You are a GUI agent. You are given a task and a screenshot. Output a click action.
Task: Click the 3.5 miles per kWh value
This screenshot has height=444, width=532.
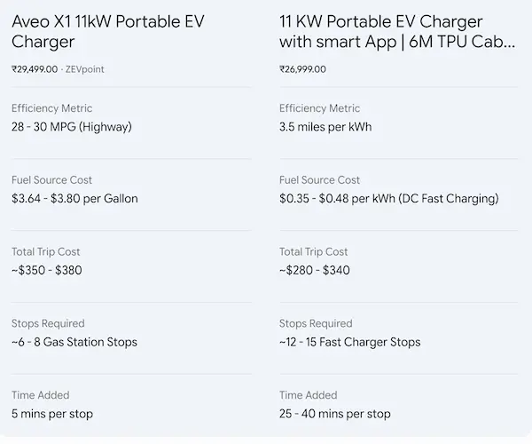point(325,127)
